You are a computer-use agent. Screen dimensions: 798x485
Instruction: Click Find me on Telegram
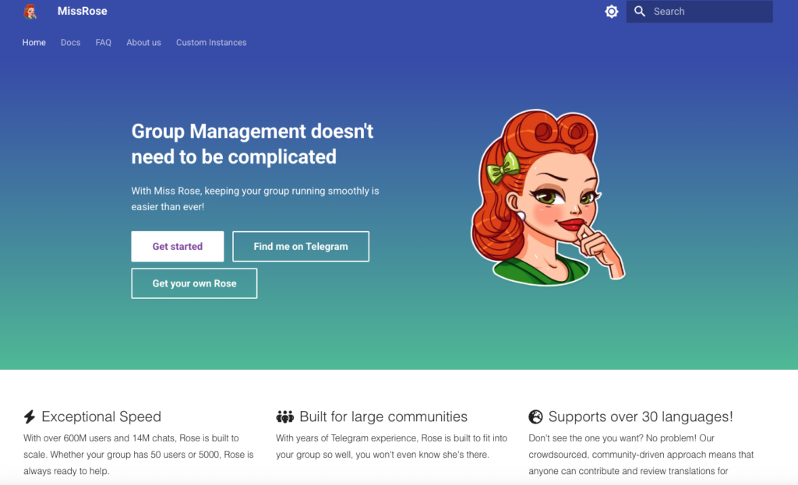(300, 246)
